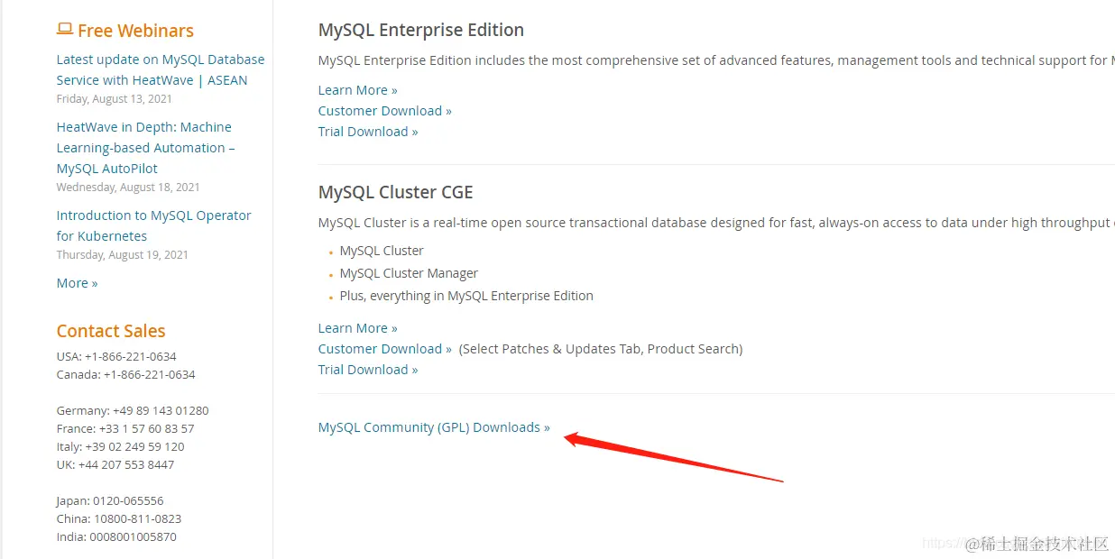Click the Germany: +49 89 143 01280 number
Image resolution: width=1115 pixels, height=559 pixels.
tap(133, 410)
